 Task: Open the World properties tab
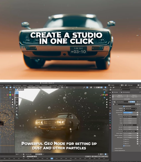pos(110,105)
